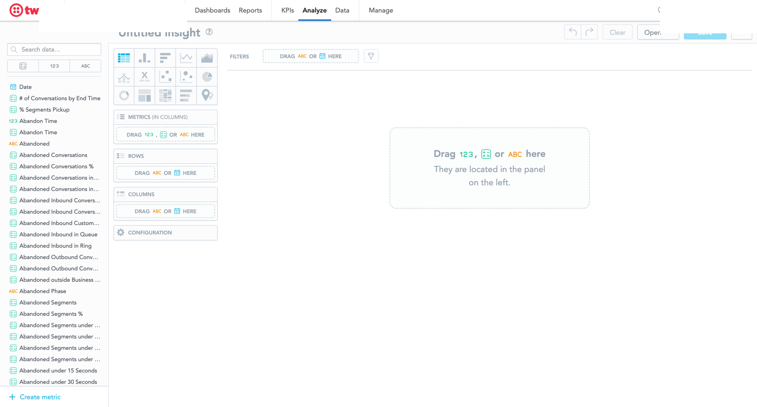757x407 pixels.
Task: Show all data types filter
Action: (23, 66)
